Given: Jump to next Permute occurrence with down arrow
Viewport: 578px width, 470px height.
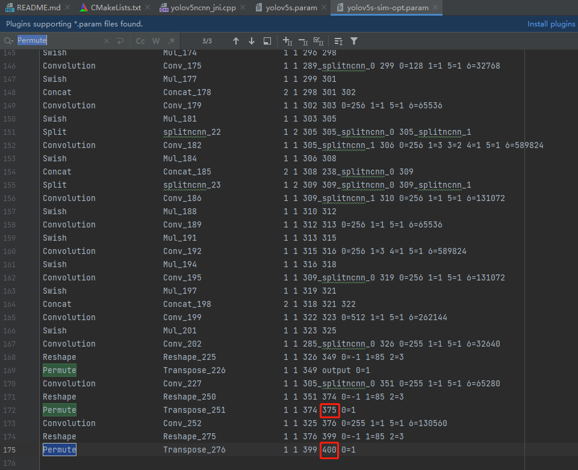Looking at the screenshot, I should tap(251, 41).
